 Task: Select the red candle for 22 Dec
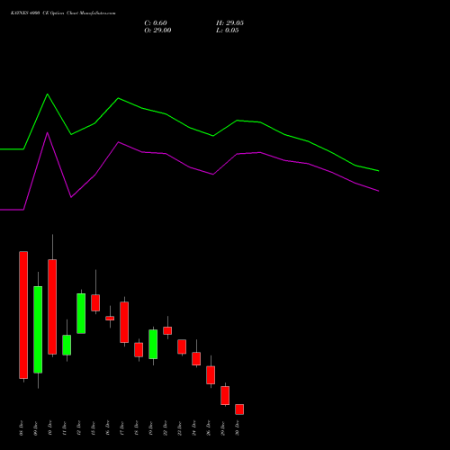pyautogui.click(x=167, y=330)
